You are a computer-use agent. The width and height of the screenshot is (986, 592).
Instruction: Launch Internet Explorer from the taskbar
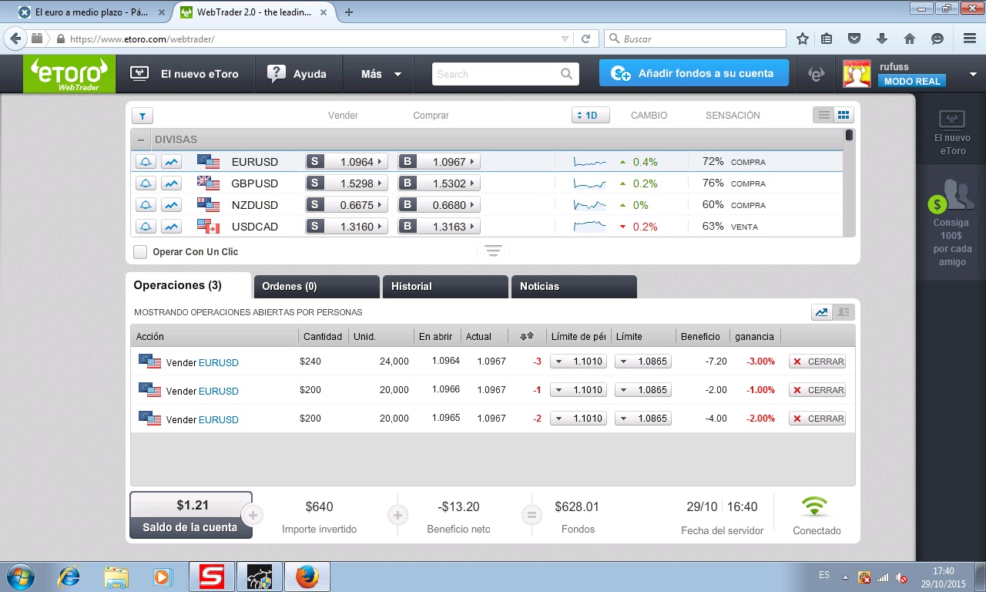[69, 577]
